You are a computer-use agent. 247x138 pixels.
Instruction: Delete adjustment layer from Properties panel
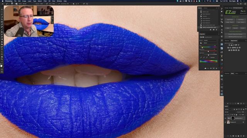pos(217,68)
